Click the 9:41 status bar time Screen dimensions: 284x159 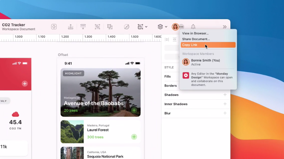point(68,63)
